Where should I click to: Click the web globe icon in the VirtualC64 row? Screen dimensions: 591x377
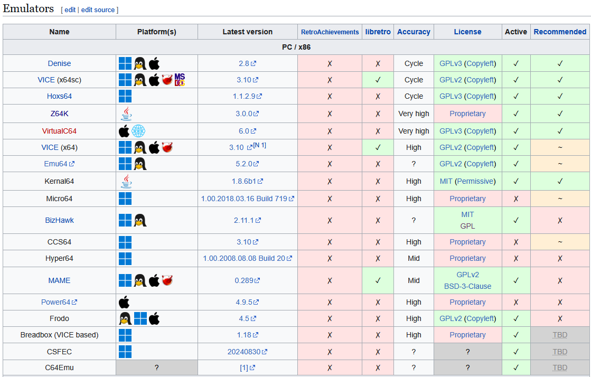click(x=138, y=131)
